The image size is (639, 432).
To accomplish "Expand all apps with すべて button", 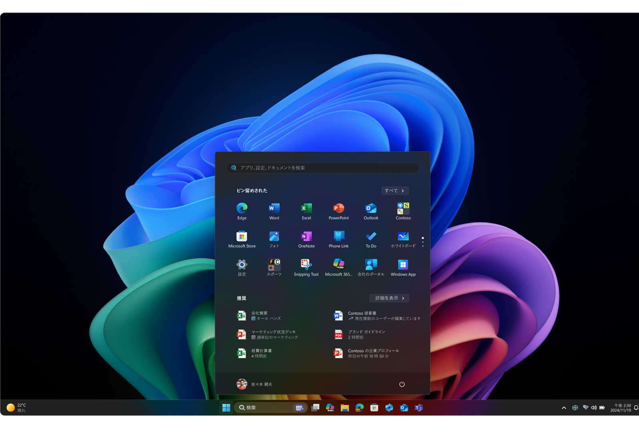I will [x=395, y=191].
